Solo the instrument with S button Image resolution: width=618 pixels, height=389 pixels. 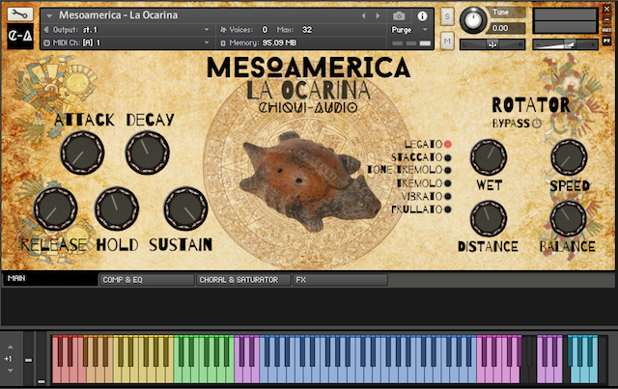click(x=447, y=16)
